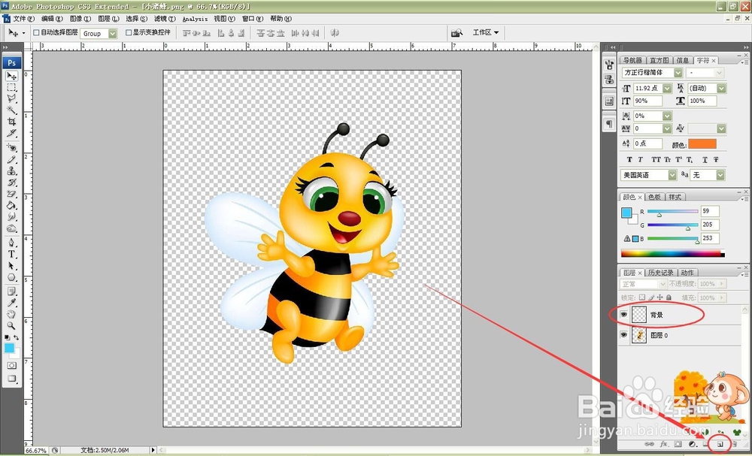Select the Notes tool
The width and height of the screenshot is (752, 456).
tap(11, 291)
